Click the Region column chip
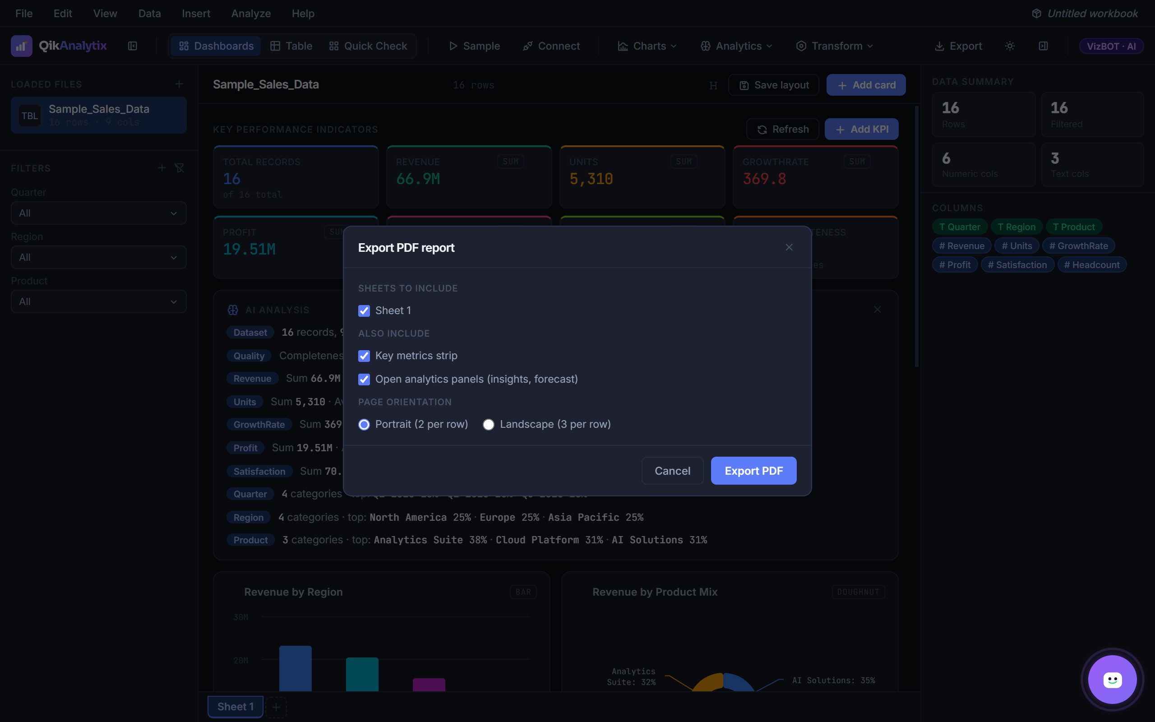This screenshot has width=1155, height=722. click(1016, 227)
